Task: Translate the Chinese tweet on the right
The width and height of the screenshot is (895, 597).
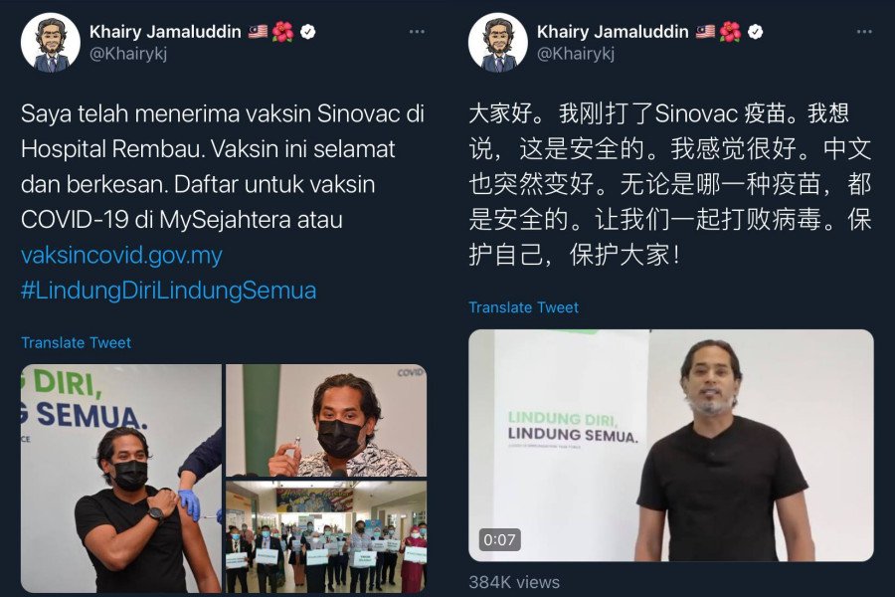Action: pos(523,307)
